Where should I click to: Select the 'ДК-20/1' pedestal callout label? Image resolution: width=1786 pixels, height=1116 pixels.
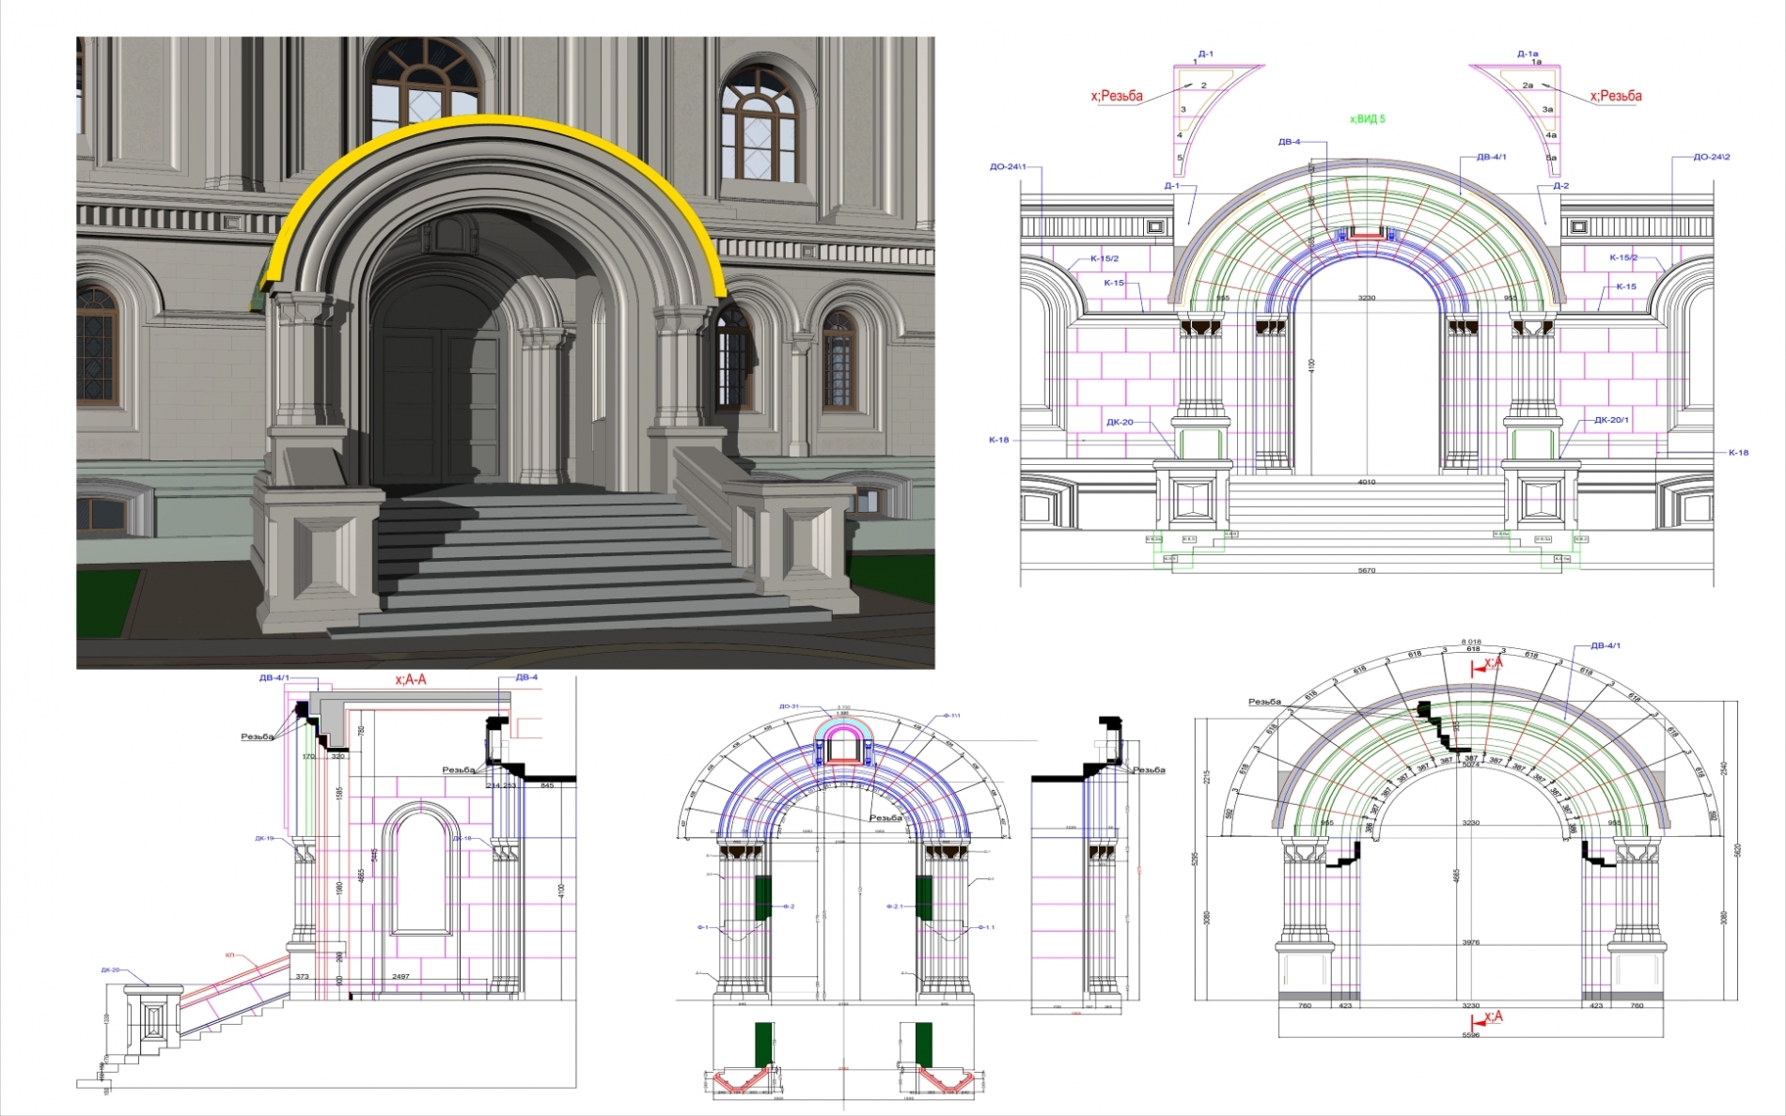[1611, 420]
